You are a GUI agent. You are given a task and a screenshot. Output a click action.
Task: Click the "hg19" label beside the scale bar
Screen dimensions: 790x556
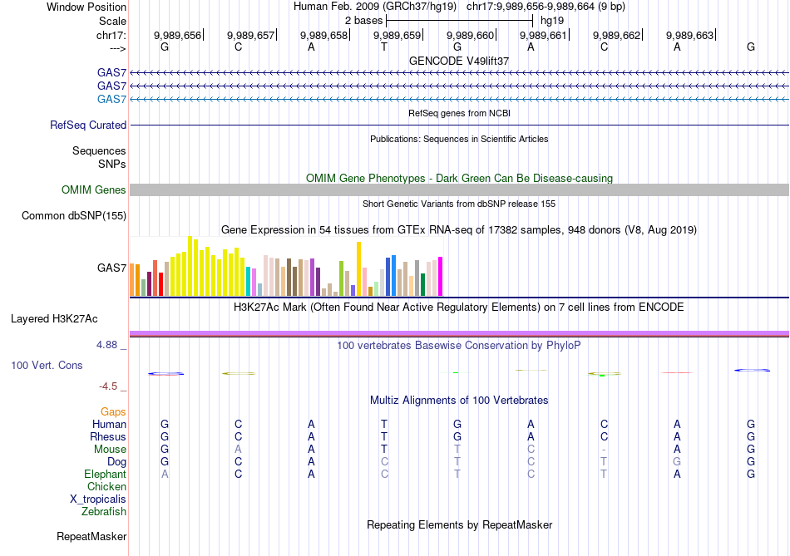[551, 21]
